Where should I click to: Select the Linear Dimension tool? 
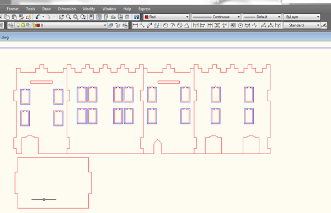click(x=135, y=25)
